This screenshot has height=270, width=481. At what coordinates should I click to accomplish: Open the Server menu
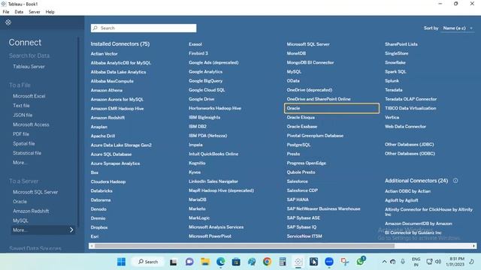35,12
